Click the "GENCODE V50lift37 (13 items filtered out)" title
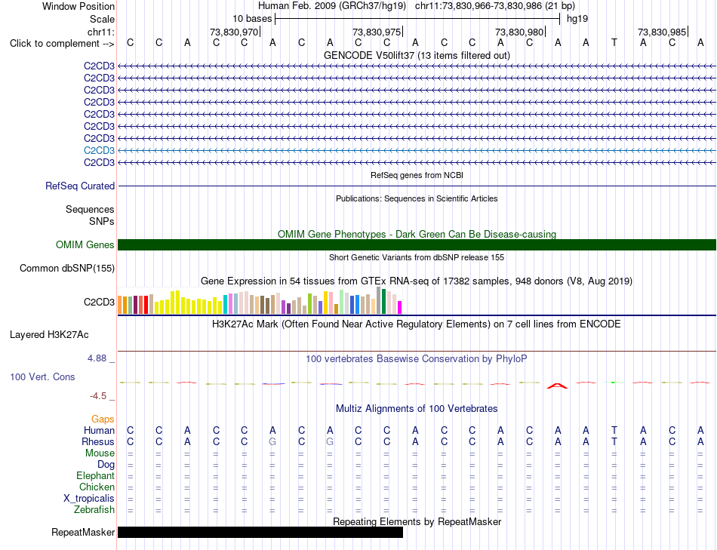717x550 pixels. pos(417,55)
